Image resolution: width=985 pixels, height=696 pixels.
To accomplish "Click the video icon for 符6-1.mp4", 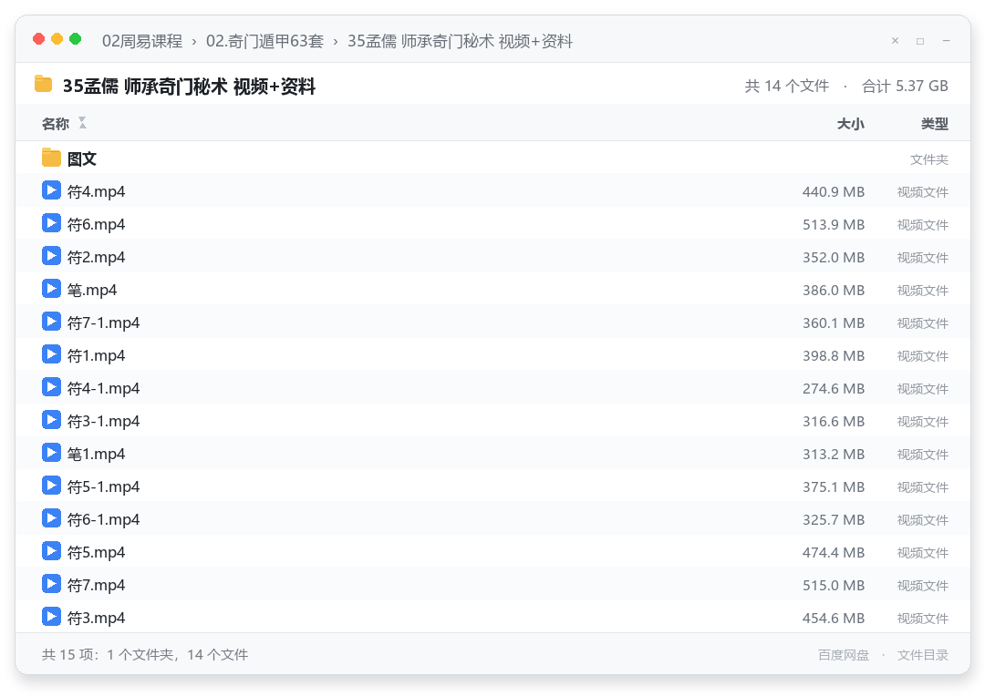I will point(51,517).
